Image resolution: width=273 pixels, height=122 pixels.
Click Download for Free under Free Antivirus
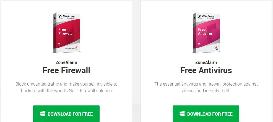click(x=206, y=114)
